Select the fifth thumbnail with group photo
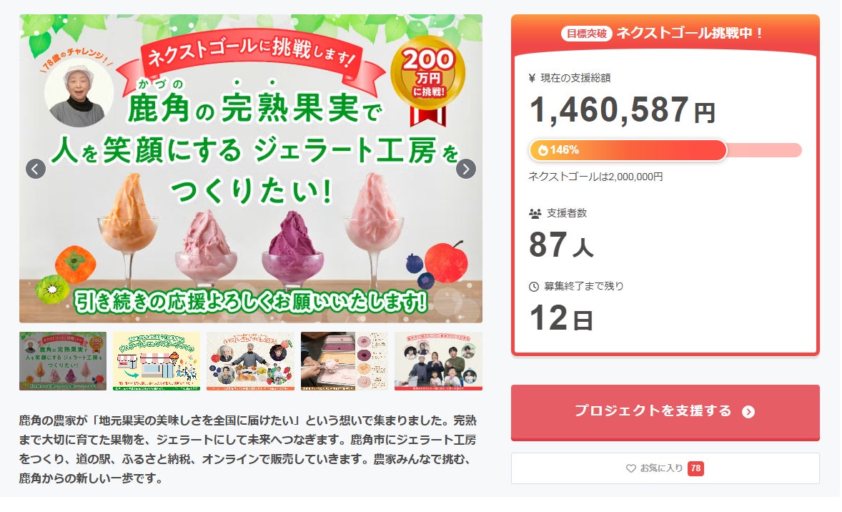842x512 pixels. (438, 361)
